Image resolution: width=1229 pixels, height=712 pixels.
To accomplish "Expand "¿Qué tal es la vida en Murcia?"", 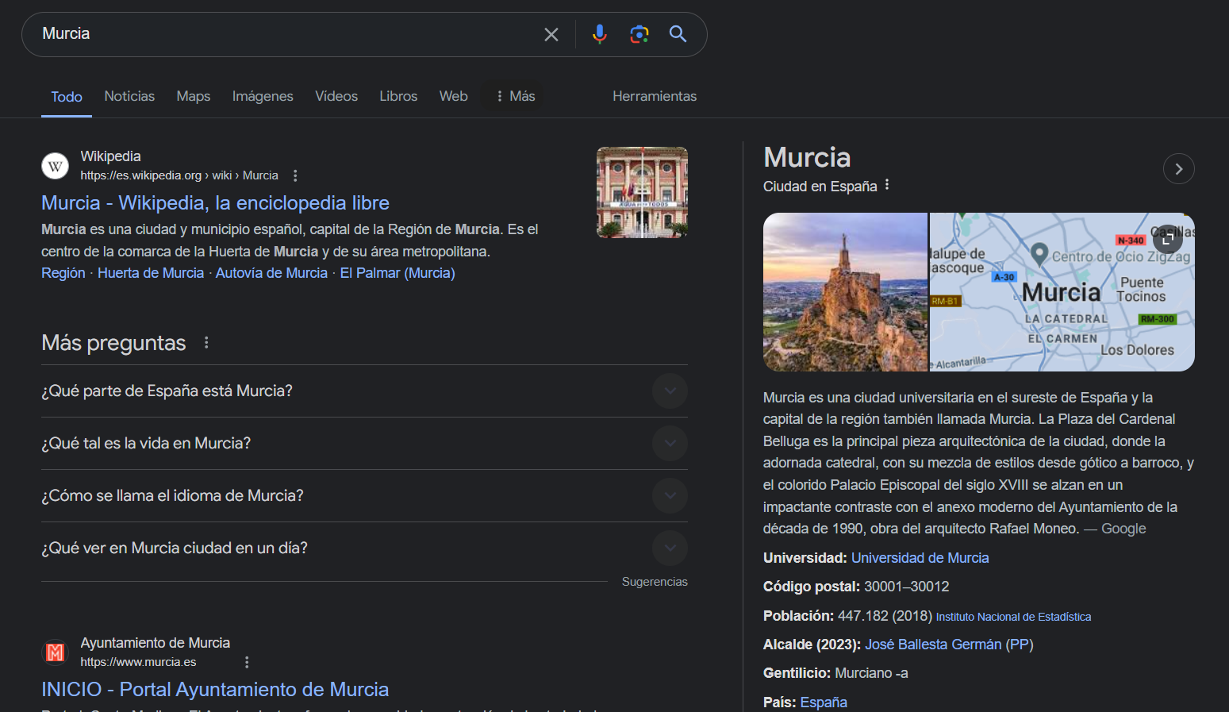I will point(364,443).
